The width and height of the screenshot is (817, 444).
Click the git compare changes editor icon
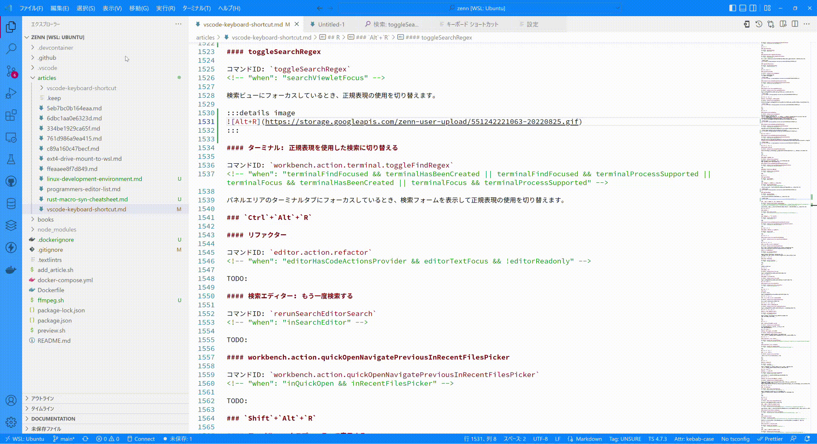coord(771,24)
